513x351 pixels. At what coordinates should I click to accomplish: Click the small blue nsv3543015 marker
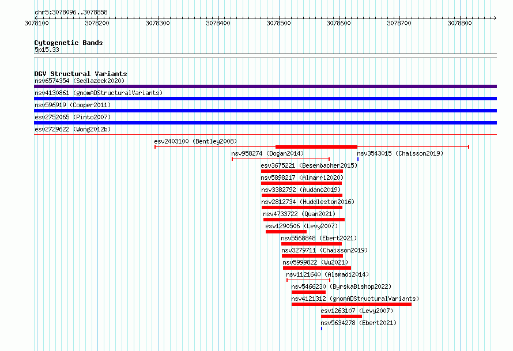[x=358, y=159]
